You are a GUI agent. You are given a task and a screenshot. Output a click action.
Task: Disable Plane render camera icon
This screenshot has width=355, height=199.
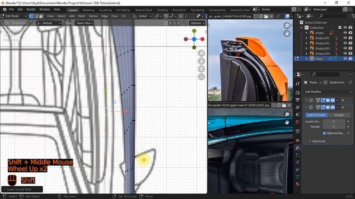[x=351, y=59]
